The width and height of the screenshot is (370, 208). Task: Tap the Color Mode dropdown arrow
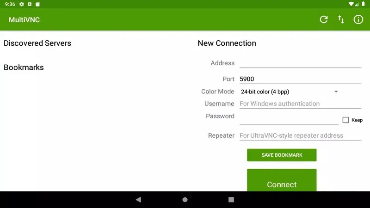336,92
